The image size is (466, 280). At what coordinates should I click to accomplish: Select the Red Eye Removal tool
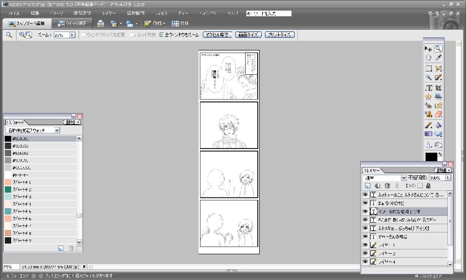428,105
